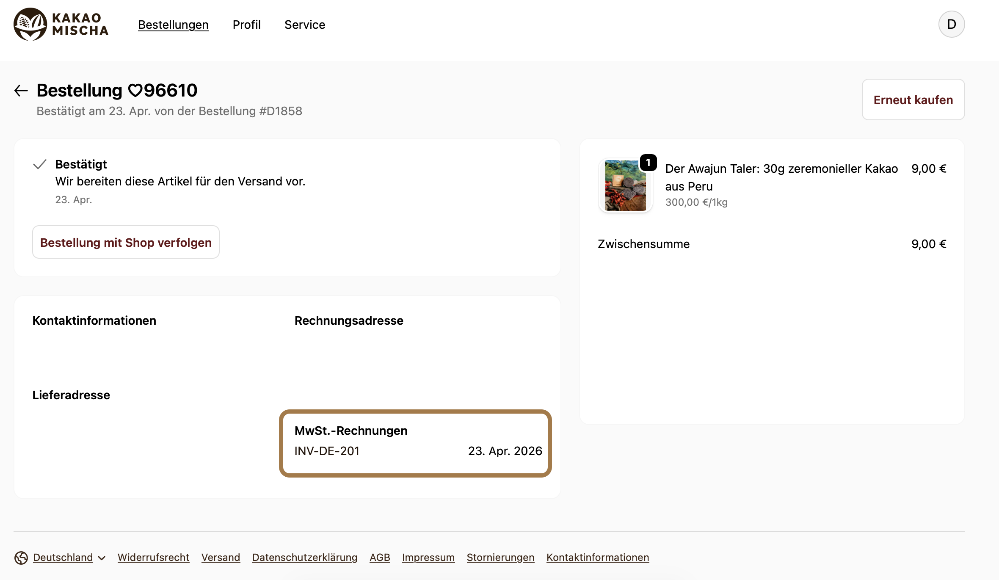Image resolution: width=999 pixels, height=580 pixels.
Task: Click the quantity badge on the product image
Action: pos(648,163)
